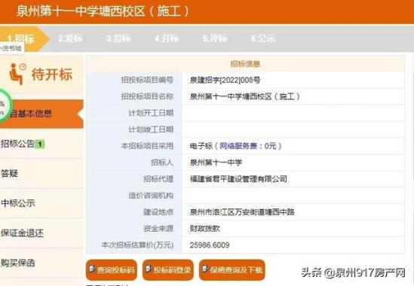Click the 建设地点 row label

[x=158, y=212]
